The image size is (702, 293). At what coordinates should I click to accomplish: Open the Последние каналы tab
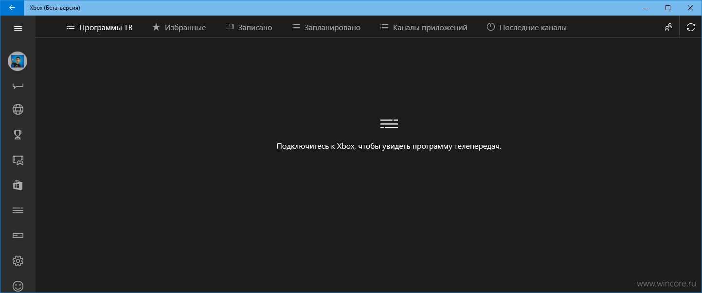click(527, 27)
